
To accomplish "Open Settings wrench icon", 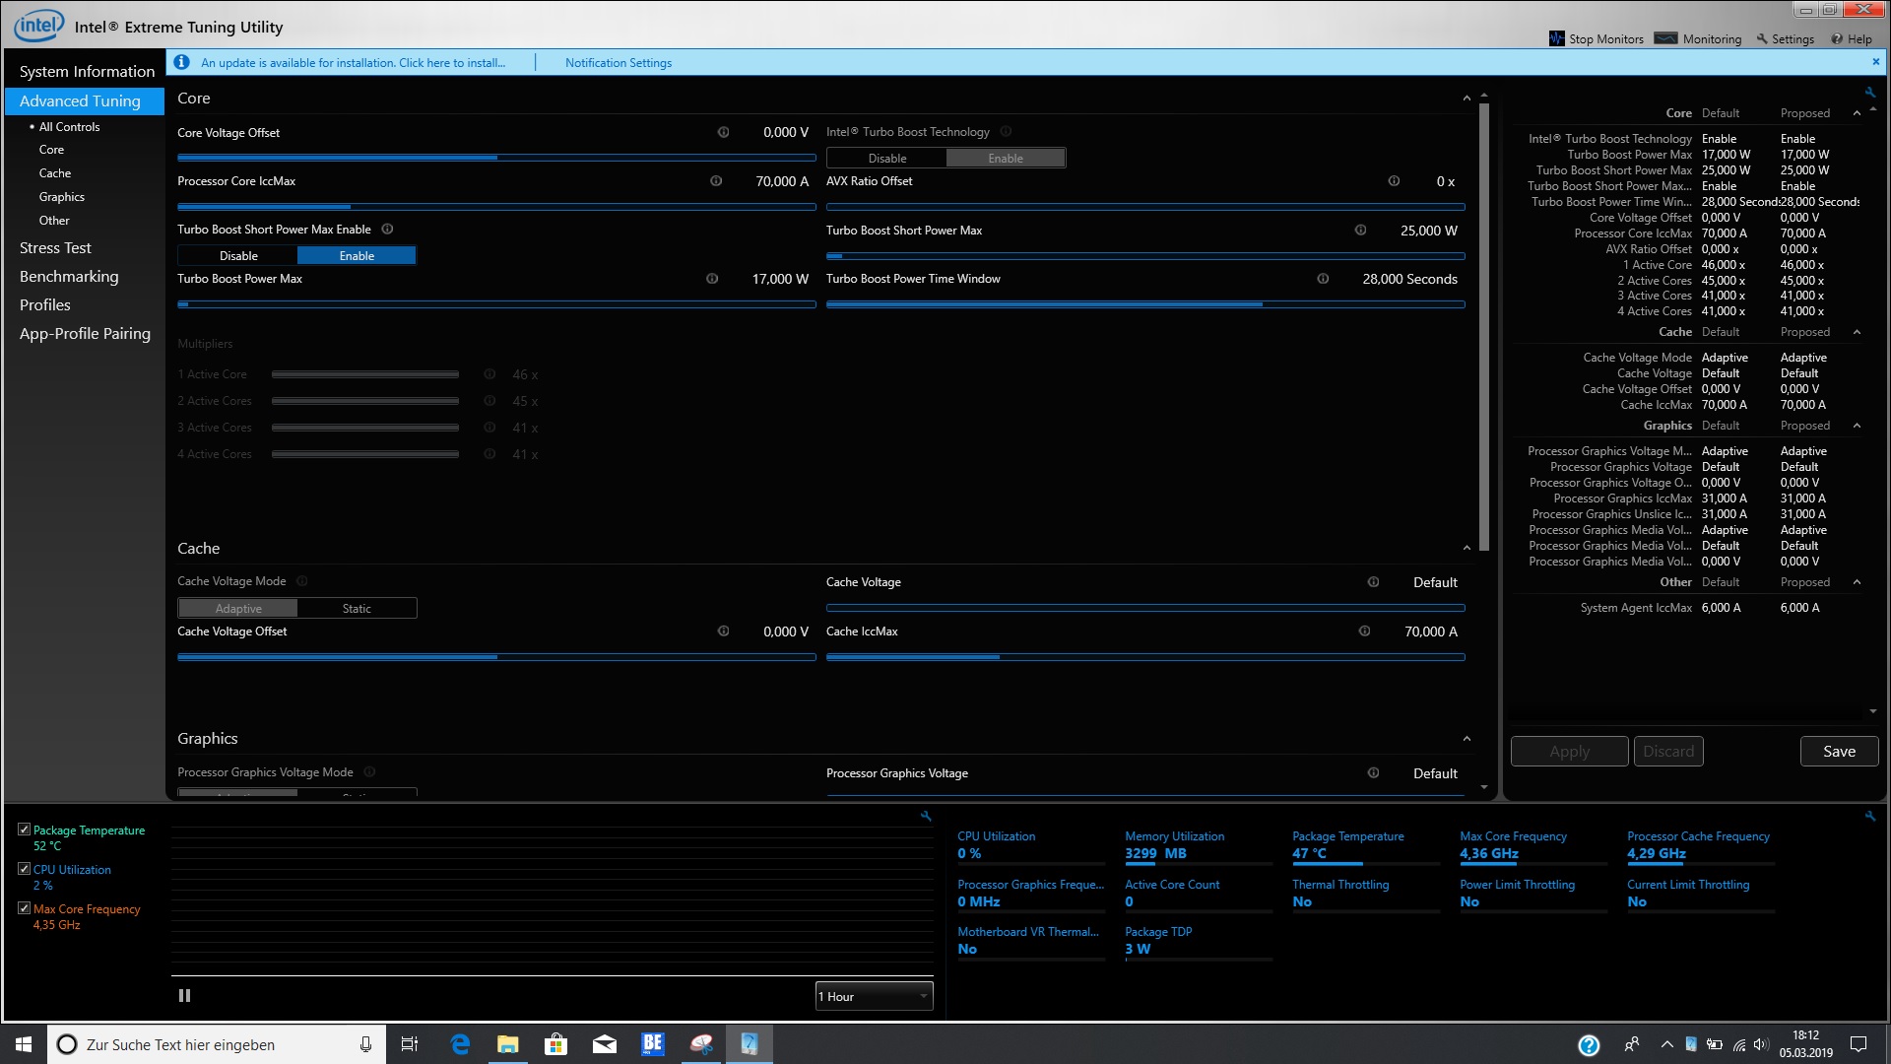I will coord(1762,38).
